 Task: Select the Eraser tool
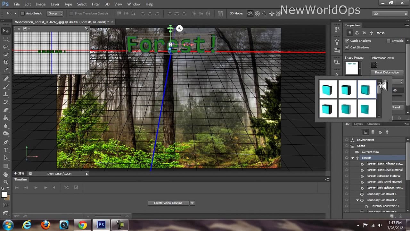(6, 110)
